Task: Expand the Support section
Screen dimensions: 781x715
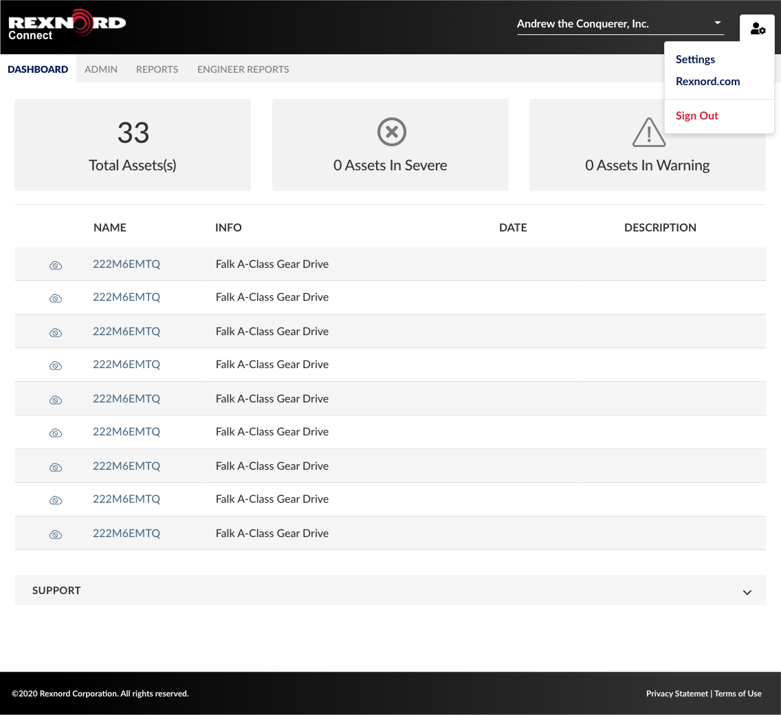Action: click(390, 591)
